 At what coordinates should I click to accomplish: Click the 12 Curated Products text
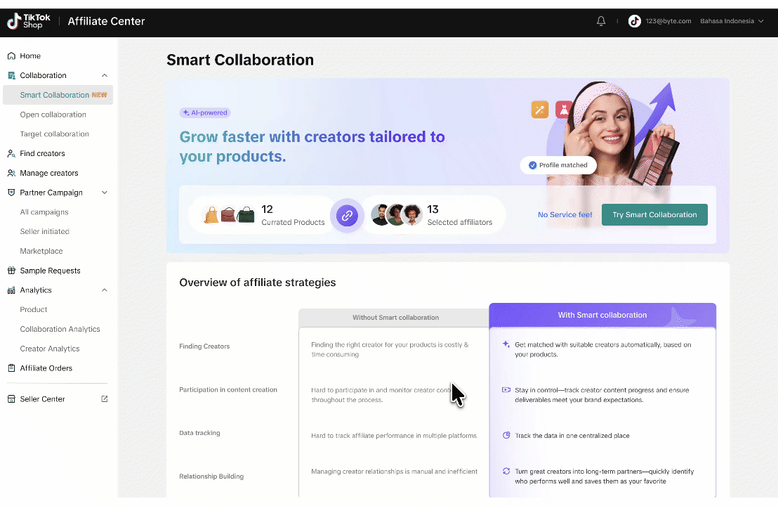293,216
